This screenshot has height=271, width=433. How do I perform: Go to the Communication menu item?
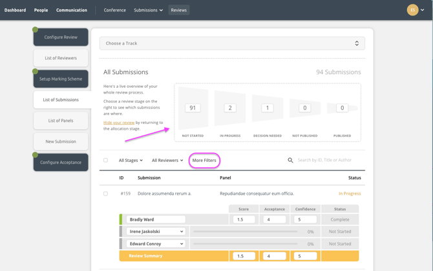[x=72, y=10]
